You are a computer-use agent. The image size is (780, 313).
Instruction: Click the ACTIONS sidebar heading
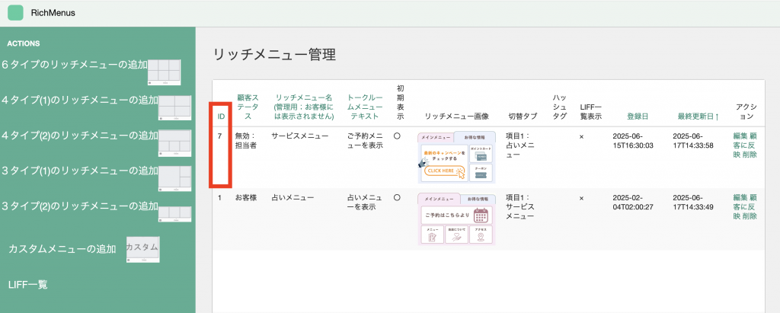click(x=24, y=44)
